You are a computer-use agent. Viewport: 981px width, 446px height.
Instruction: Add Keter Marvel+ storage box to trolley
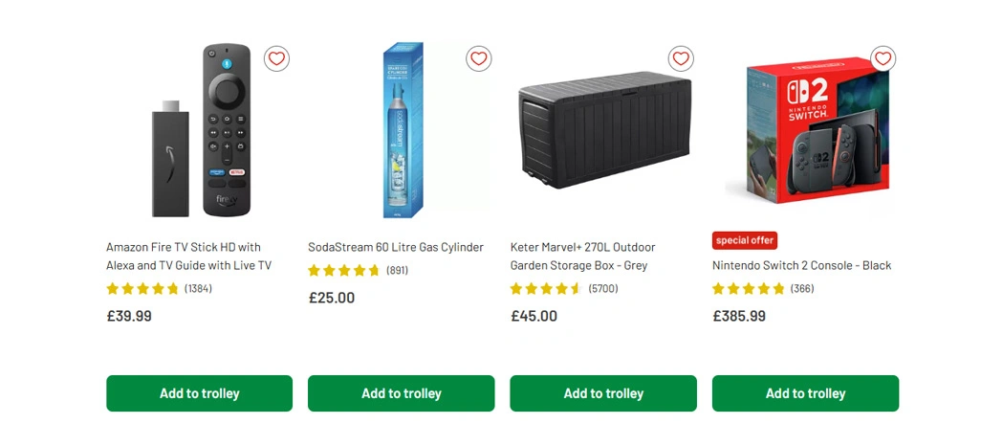603,393
